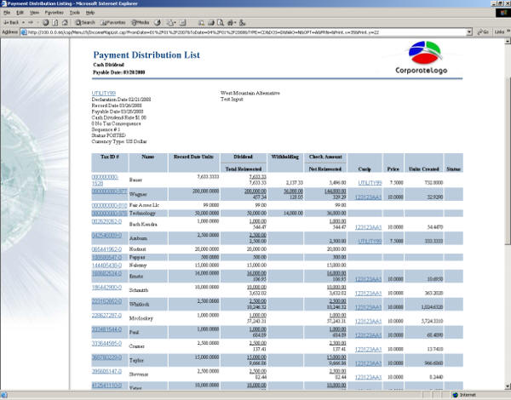511x400 pixels.
Task: Expand the Links toolbar chevron
Action: (x=508, y=31)
